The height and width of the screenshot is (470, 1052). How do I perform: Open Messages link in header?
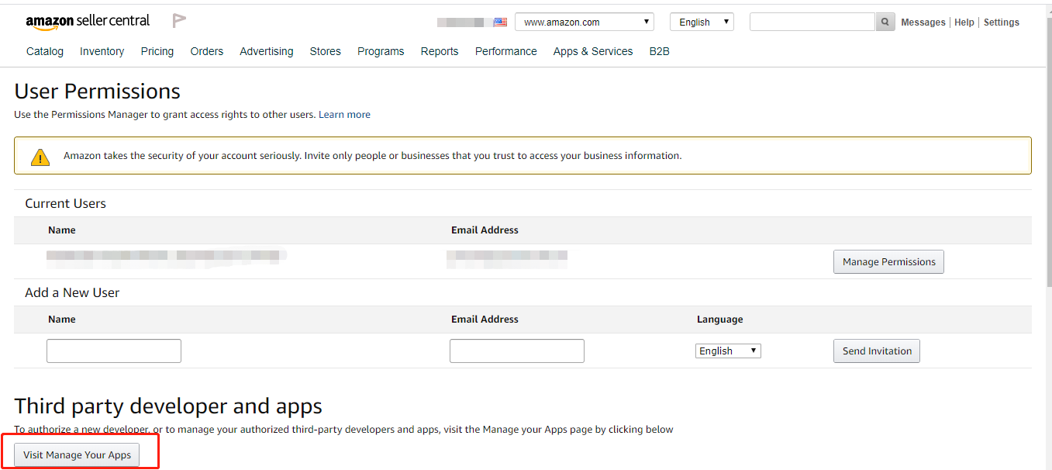click(923, 22)
